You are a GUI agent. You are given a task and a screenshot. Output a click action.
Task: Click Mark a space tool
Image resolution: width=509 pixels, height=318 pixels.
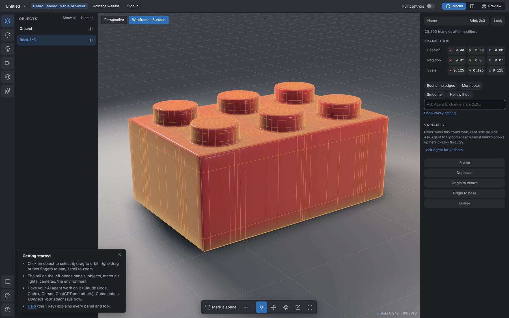tap(221, 307)
